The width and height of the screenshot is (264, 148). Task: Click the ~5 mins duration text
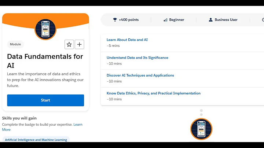(x=113, y=46)
